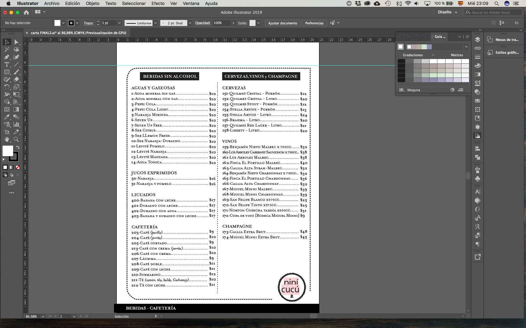Reset to default fill and stroke
This screenshot has height=328, width=526.
(4, 160)
